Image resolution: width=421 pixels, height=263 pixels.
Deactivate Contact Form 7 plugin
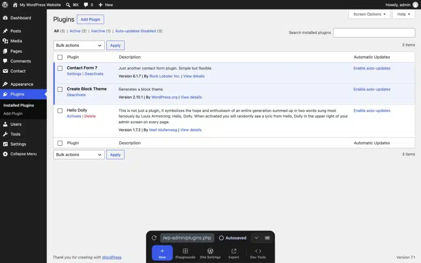tap(94, 74)
